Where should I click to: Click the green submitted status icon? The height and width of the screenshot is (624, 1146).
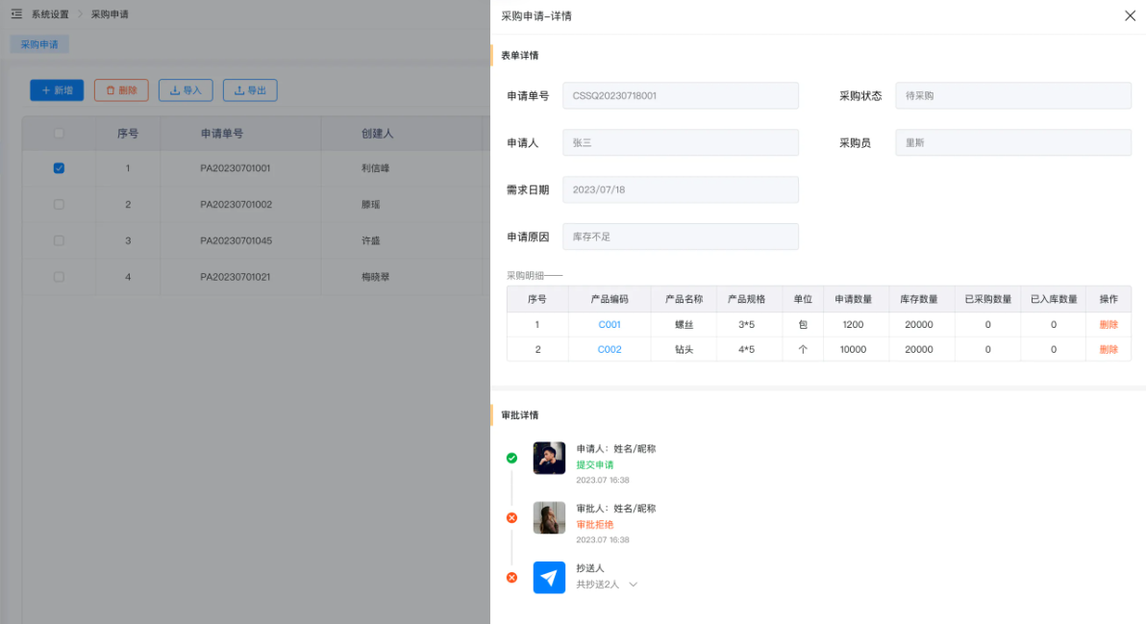click(511, 458)
